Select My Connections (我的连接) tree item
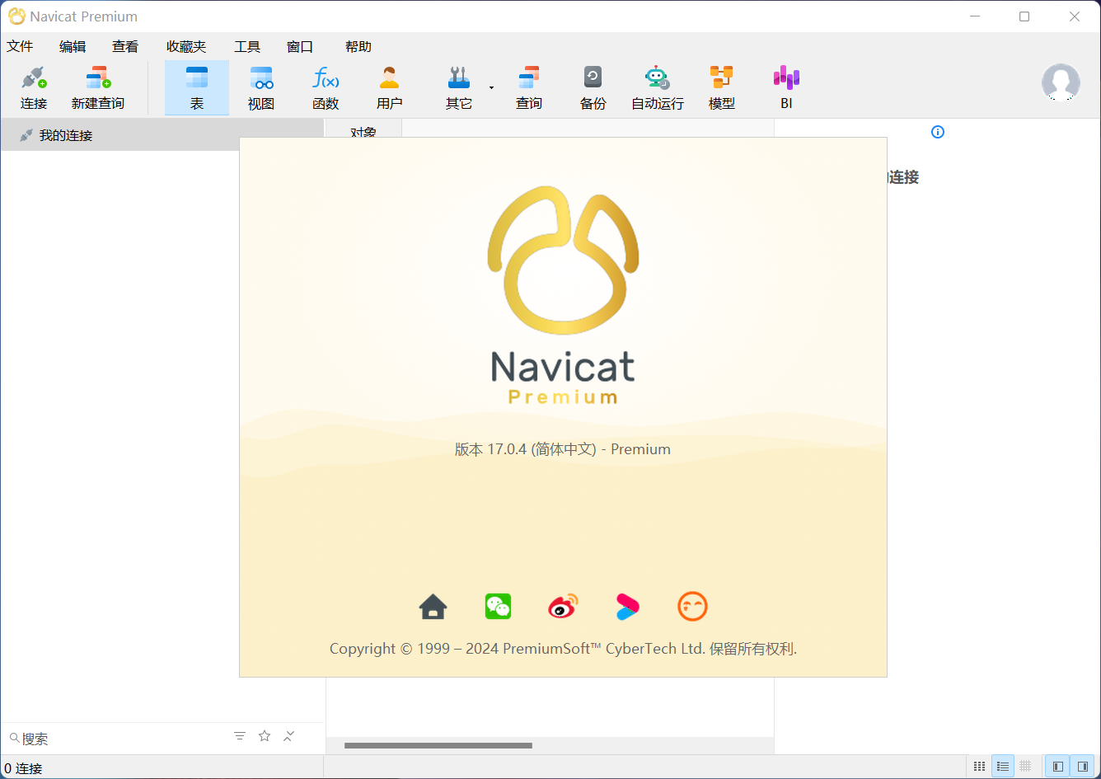Viewport: 1101px width, 779px height. [162, 135]
